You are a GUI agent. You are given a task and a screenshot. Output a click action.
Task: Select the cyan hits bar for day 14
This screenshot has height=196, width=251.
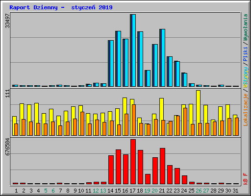(112, 64)
